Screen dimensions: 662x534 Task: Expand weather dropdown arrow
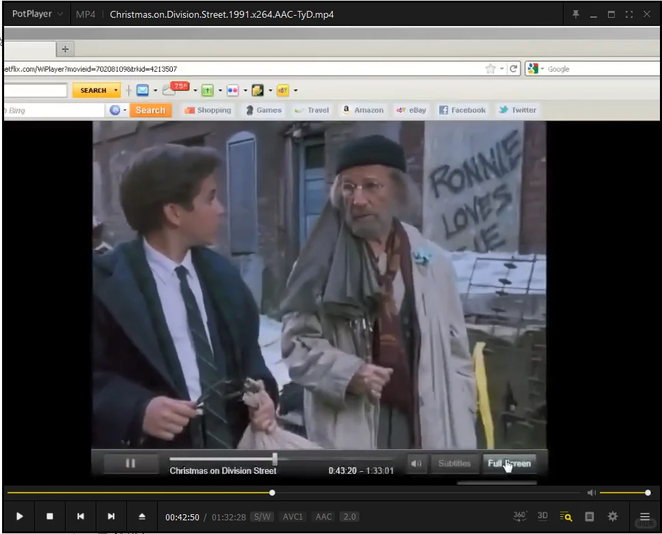[x=195, y=90]
